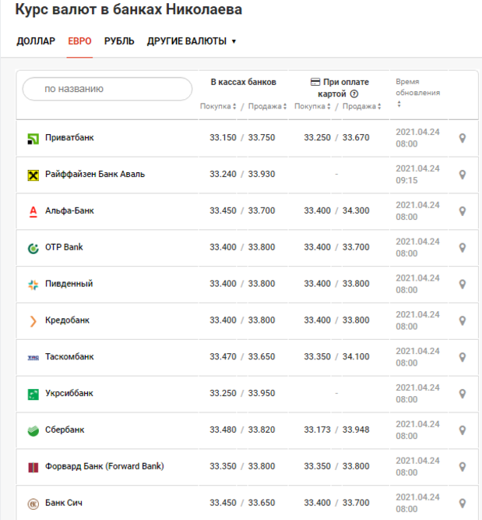Open map pin for Укрсиббанк
482x520 pixels.
pyautogui.click(x=463, y=394)
